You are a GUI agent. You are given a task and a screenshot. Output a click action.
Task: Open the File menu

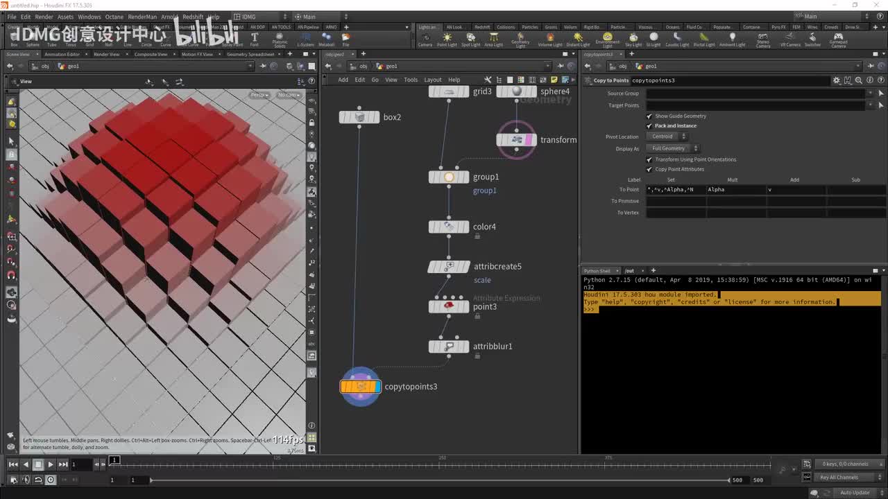12,17
